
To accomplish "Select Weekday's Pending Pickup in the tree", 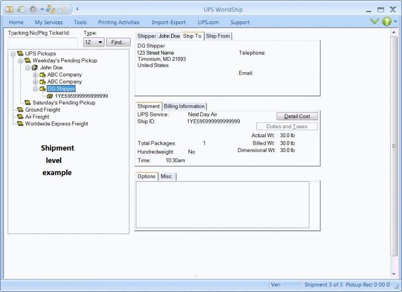I will (x=65, y=60).
